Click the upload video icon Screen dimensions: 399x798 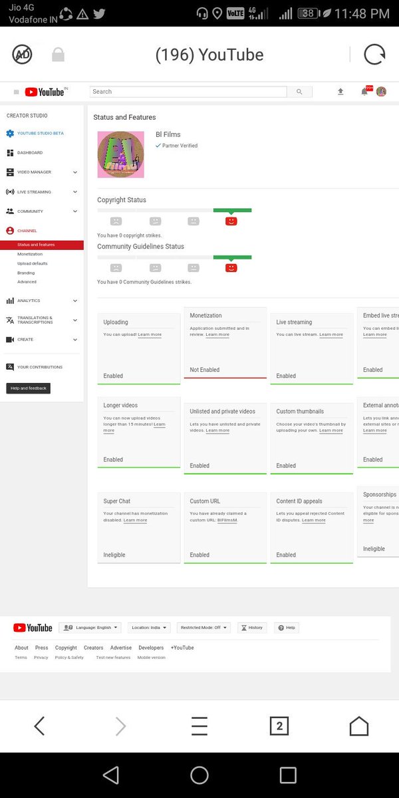[x=340, y=92]
